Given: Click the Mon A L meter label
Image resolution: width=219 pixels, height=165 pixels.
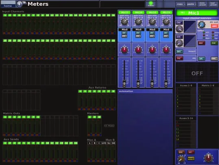Looking at the screenshot, I should pyautogui.click(x=90, y=143).
